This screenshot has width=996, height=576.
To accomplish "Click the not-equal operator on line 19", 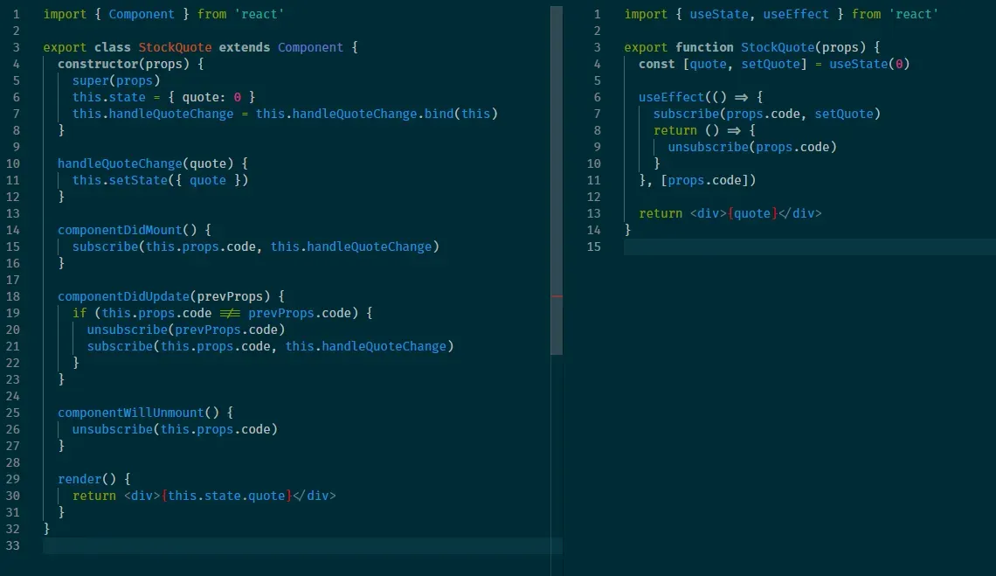I will [x=230, y=313].
